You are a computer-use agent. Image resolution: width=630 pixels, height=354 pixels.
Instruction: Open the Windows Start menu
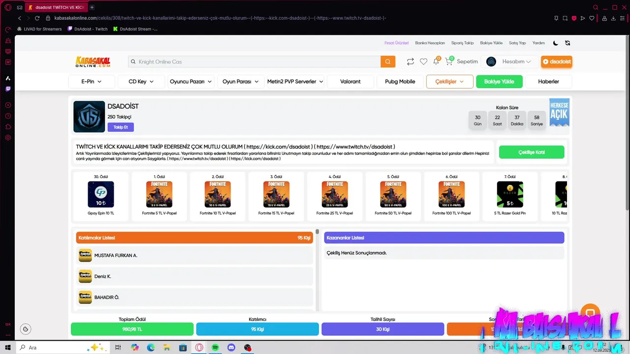click(8, 348)
